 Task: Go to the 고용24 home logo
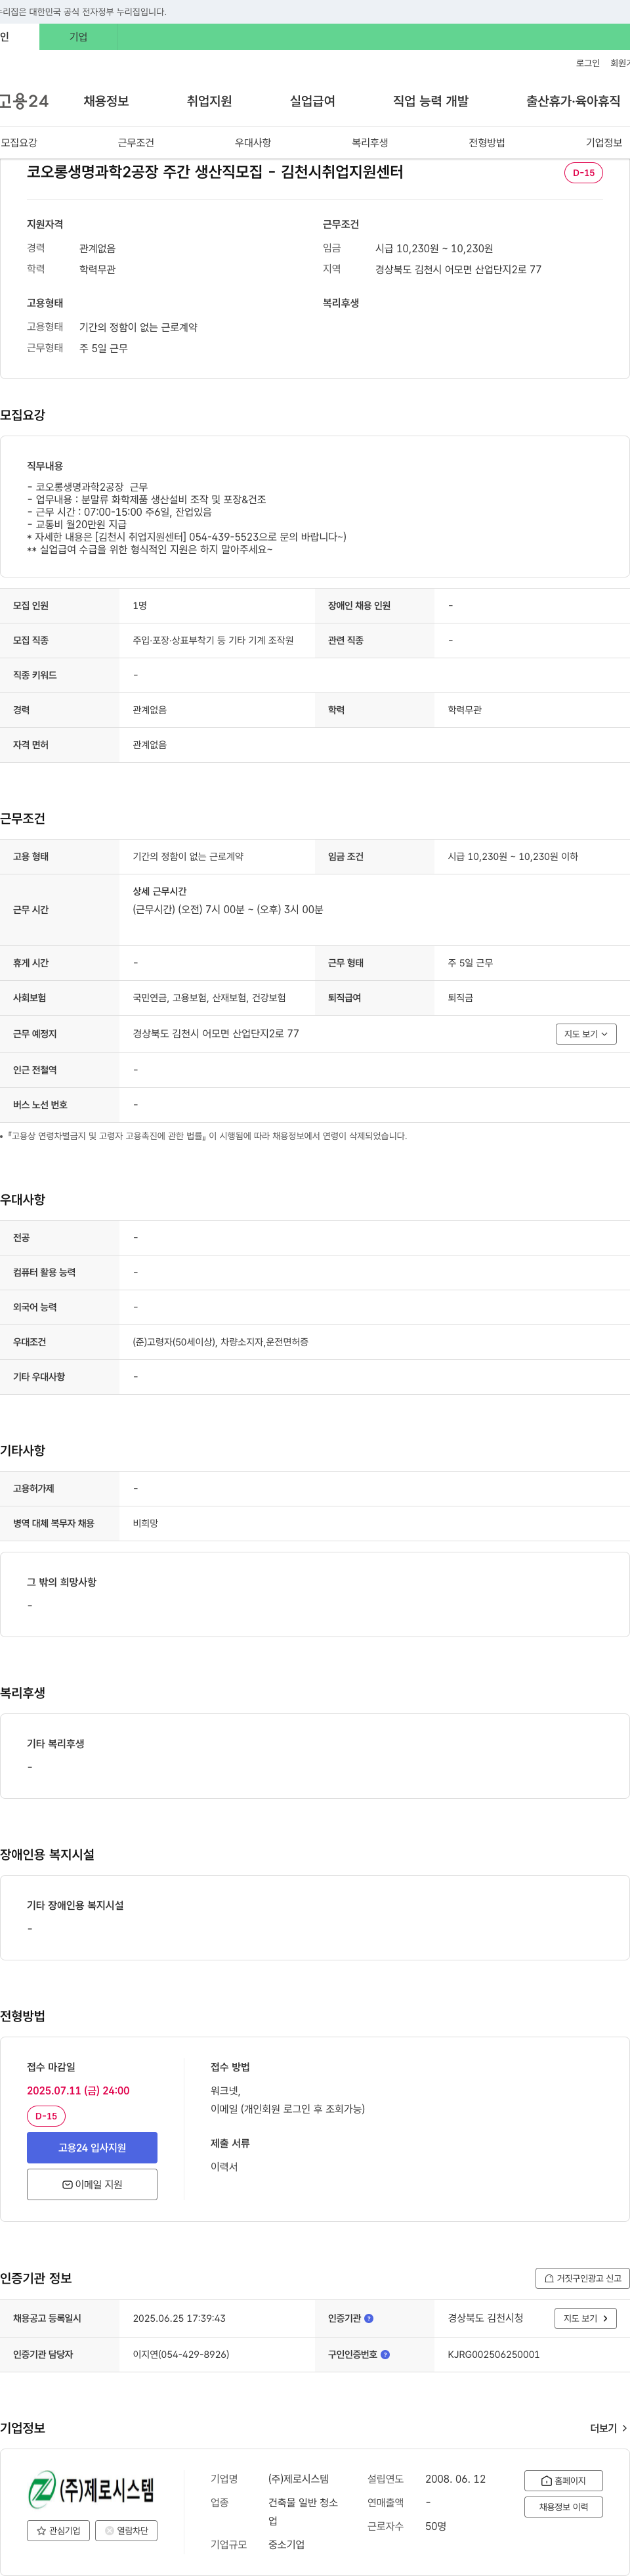point(24,101)
